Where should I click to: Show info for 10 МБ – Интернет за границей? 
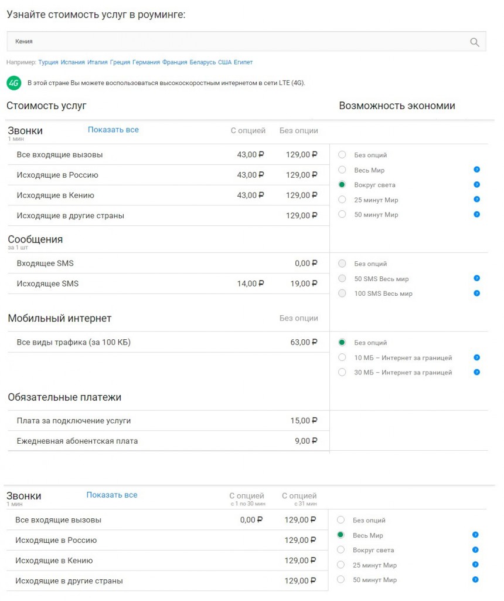coord(476,357)
